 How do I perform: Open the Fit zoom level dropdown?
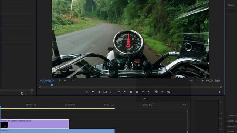pyautogui.click(x=69, y=81)
